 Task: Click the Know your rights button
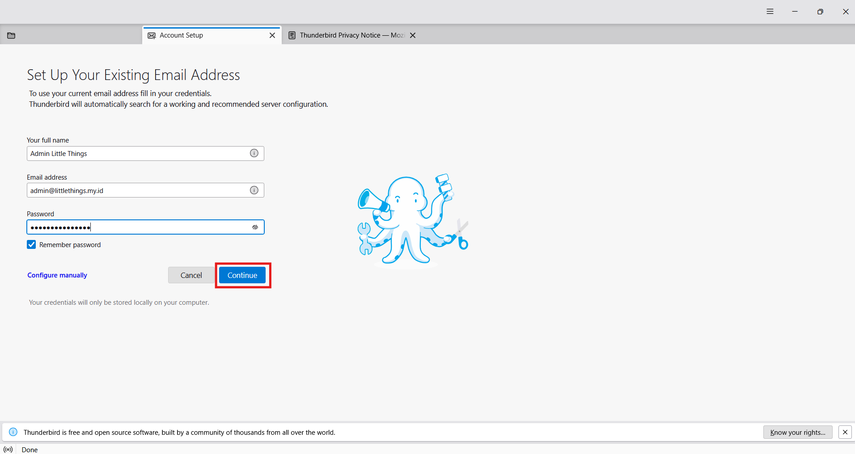[x=798, y=432]
